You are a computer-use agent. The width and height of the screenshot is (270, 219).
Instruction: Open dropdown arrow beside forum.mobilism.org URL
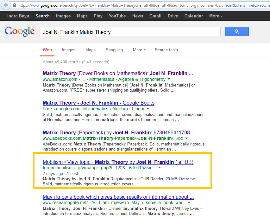[160, 168]
